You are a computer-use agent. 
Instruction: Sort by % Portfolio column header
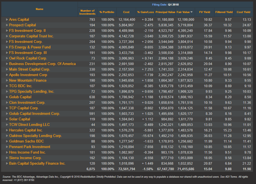click(107, 12)
